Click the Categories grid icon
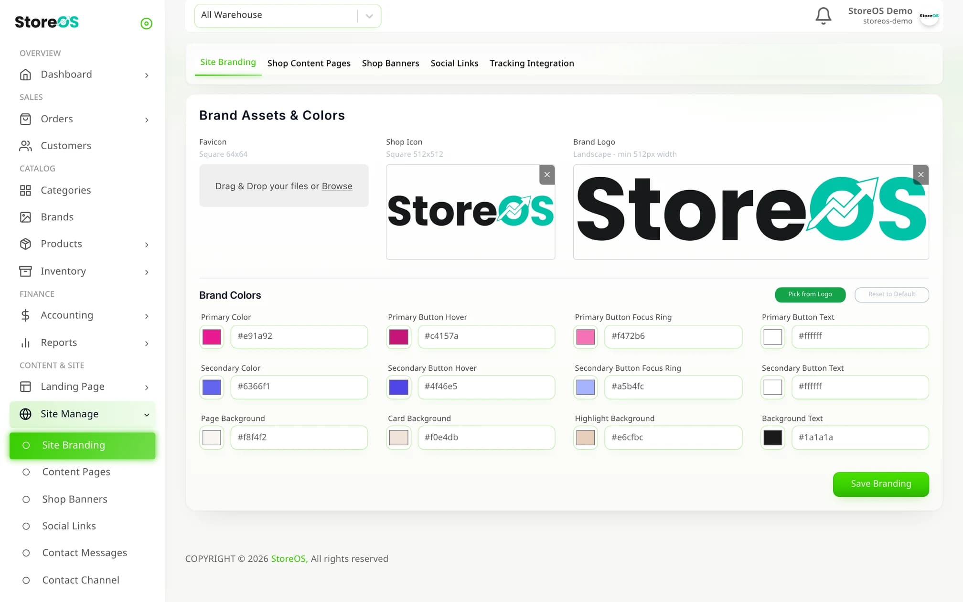963x602 pixels. pos(25,191)
